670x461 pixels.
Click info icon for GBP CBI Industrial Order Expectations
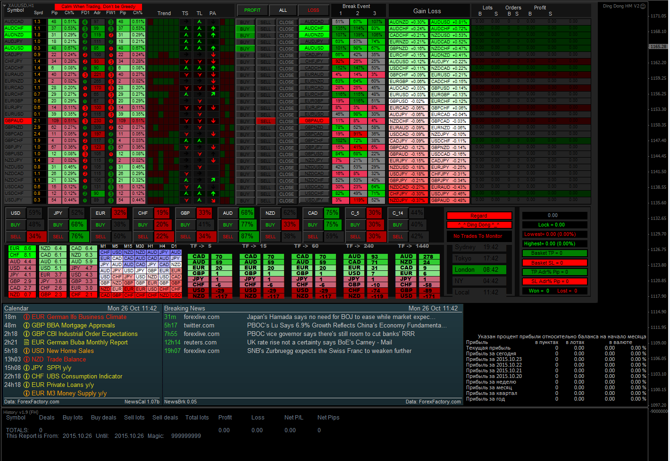27,334
